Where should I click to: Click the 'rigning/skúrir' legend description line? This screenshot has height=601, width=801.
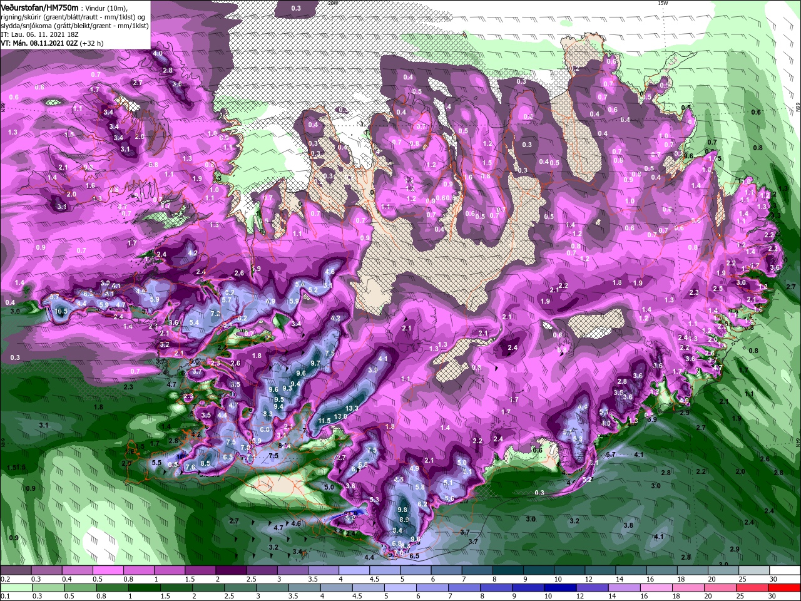[74, 17]
